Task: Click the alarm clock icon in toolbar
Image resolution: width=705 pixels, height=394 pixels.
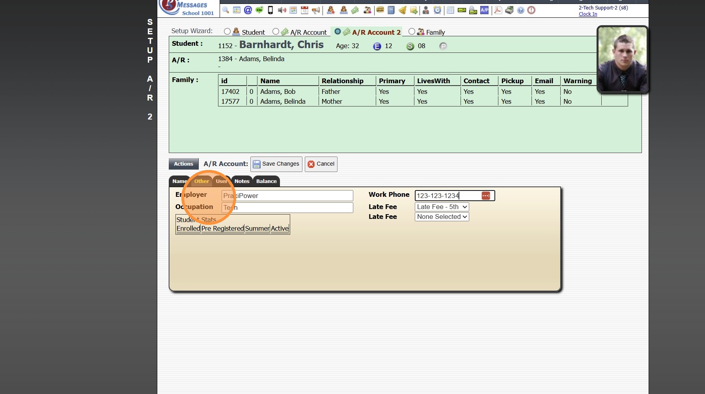Action: click(437, 10)
